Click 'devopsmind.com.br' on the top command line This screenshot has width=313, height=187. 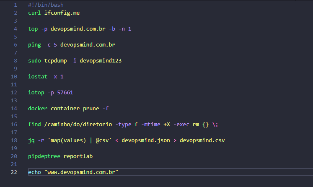pyautogui.click(x=78, y=29)
